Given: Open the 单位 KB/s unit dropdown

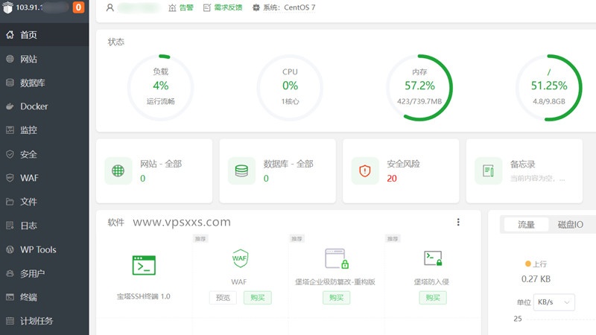Looking at the screenshot, I should pos(554,302).
